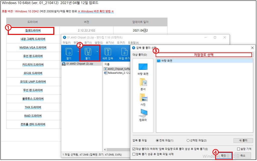Open the 유선 랜 드라이버 link

[x=33, y=56]
